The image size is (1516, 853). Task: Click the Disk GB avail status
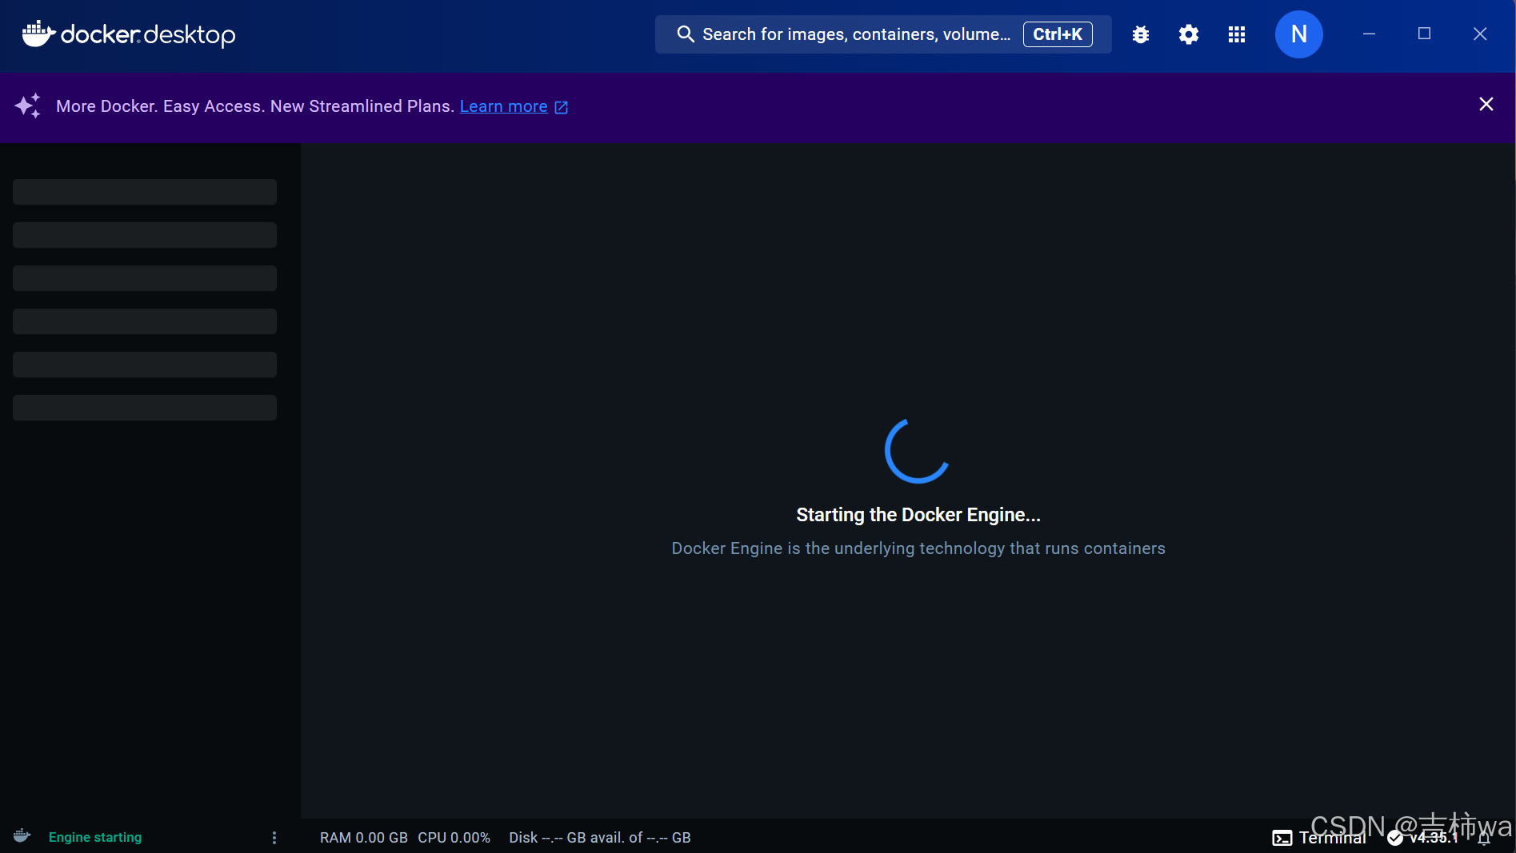(600, 837)
